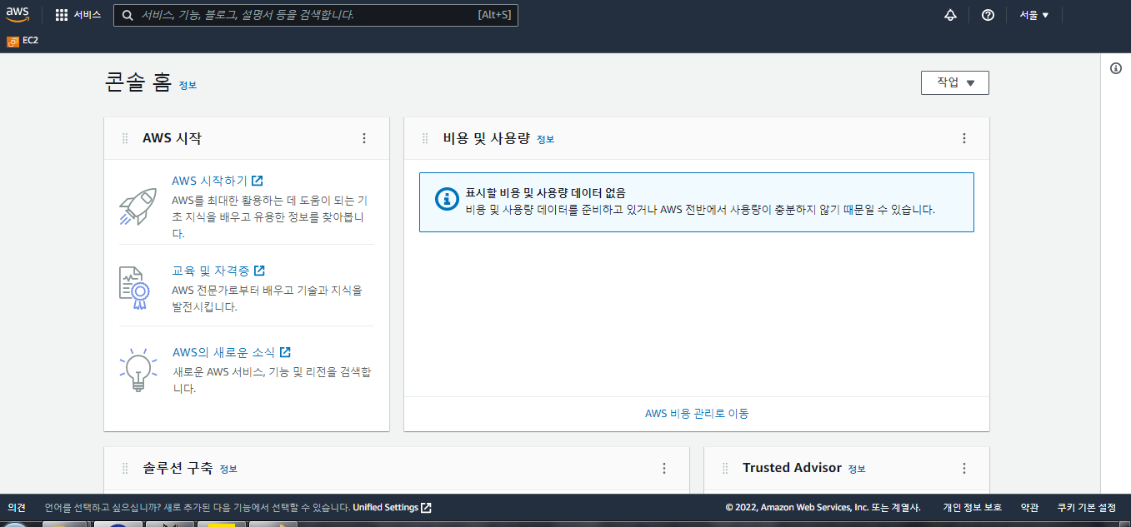Open 쿠키 기본 설정 footer link
Screen dimensions: 1131x527
click(1086, 508)
